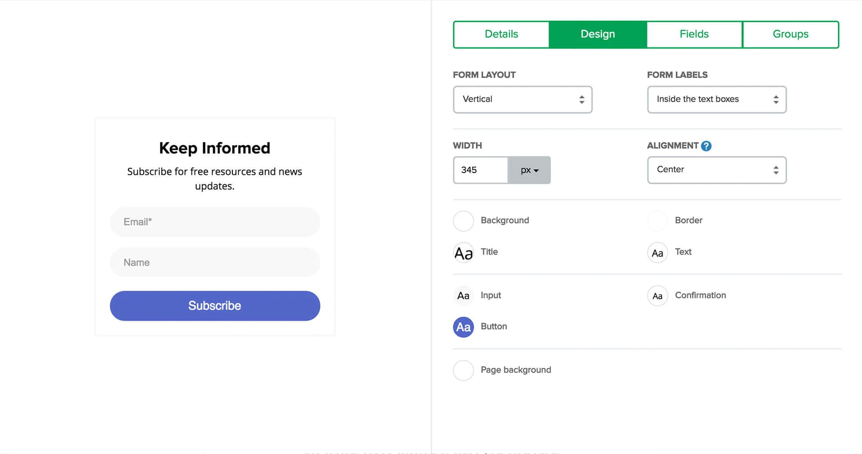862x454 pixels.
Task: Click the Width value input box
Action: 481,170
